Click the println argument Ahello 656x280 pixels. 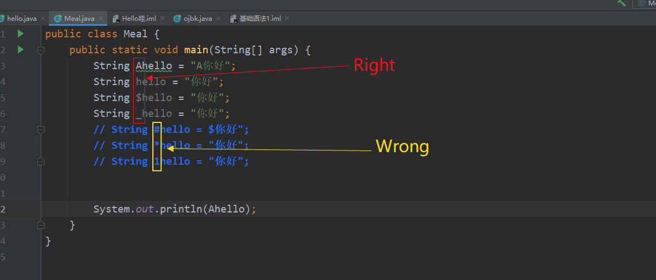[x=227, y=209]
